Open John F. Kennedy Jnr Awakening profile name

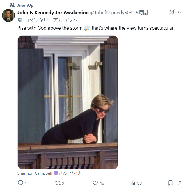[53, 13]
